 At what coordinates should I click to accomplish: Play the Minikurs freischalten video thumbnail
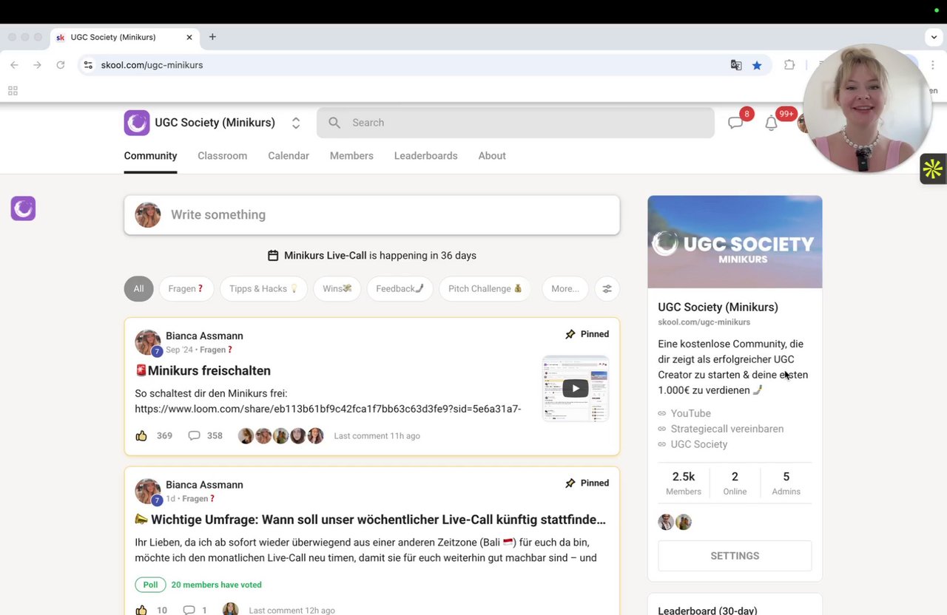tap(576, 389)
